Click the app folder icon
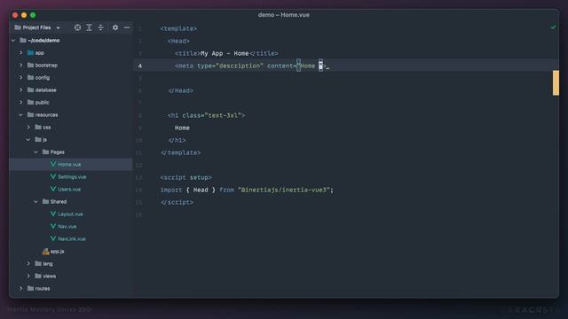 coord(31,53)
